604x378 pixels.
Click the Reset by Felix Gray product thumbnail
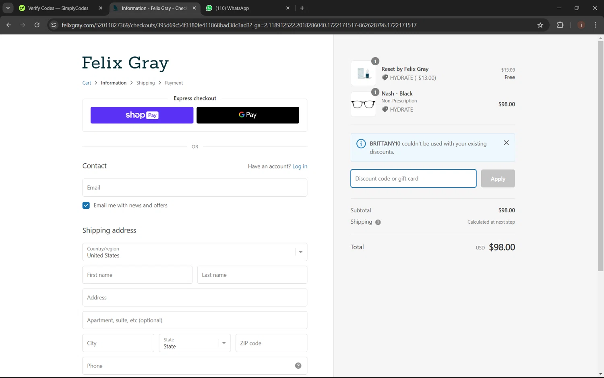(363, 73)
